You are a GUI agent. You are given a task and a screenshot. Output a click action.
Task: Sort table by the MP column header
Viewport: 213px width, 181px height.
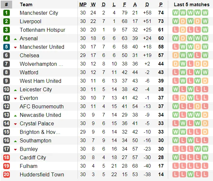(x=83, y=5)
